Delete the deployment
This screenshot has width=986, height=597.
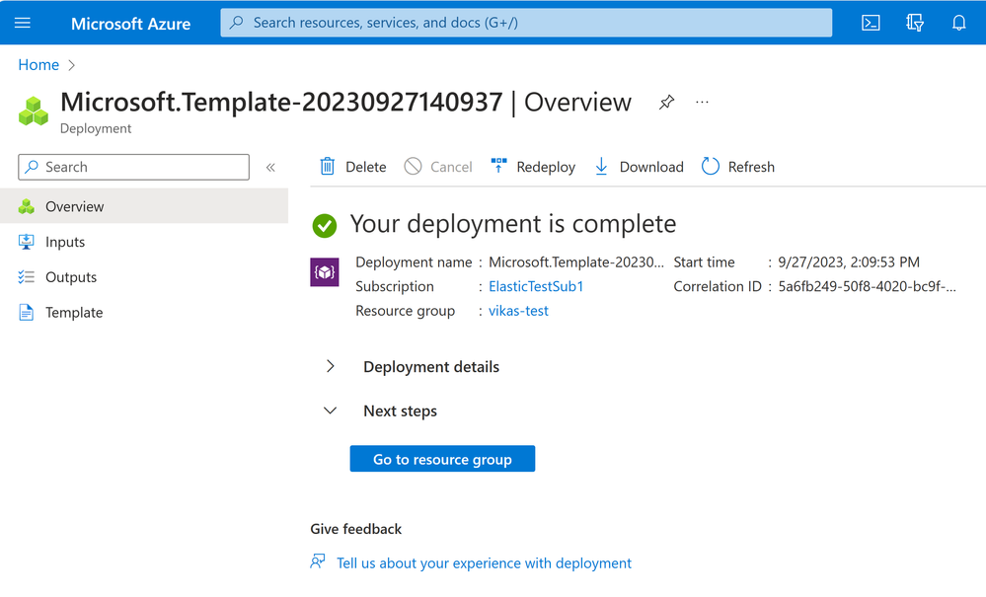point(352,167)
